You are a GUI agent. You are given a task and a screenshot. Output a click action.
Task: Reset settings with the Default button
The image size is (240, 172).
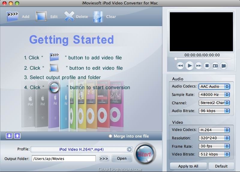tap(221, 166)
